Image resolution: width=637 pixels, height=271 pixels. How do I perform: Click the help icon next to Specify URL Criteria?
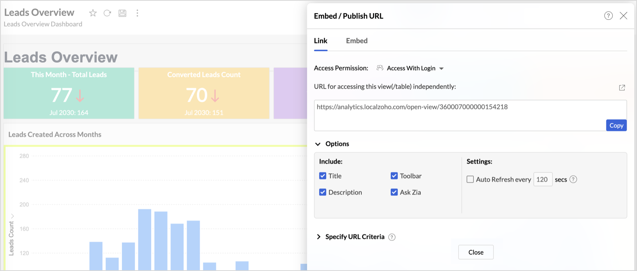point(392,237)
